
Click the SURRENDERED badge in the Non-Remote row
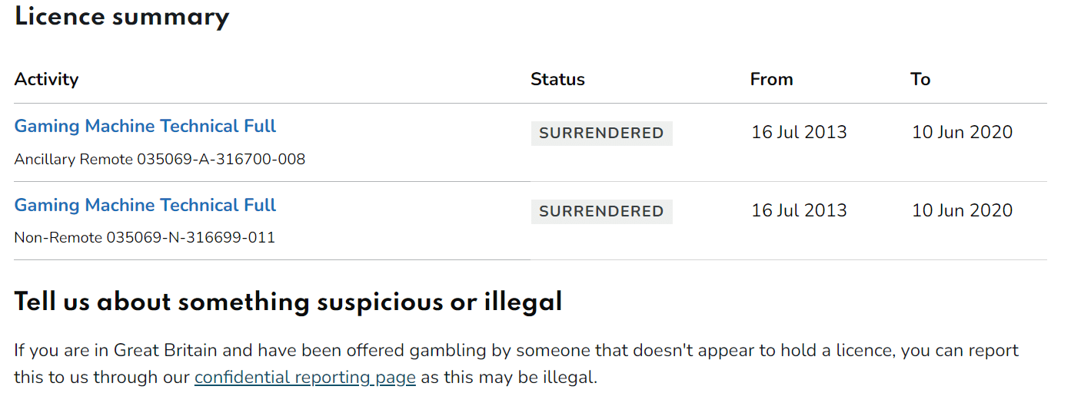(x=601, y=211)
